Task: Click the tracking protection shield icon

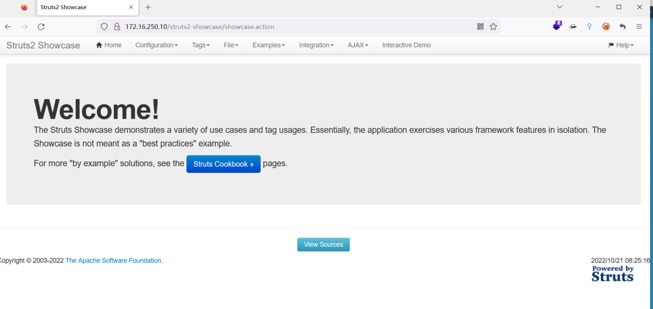Action: 104,27
